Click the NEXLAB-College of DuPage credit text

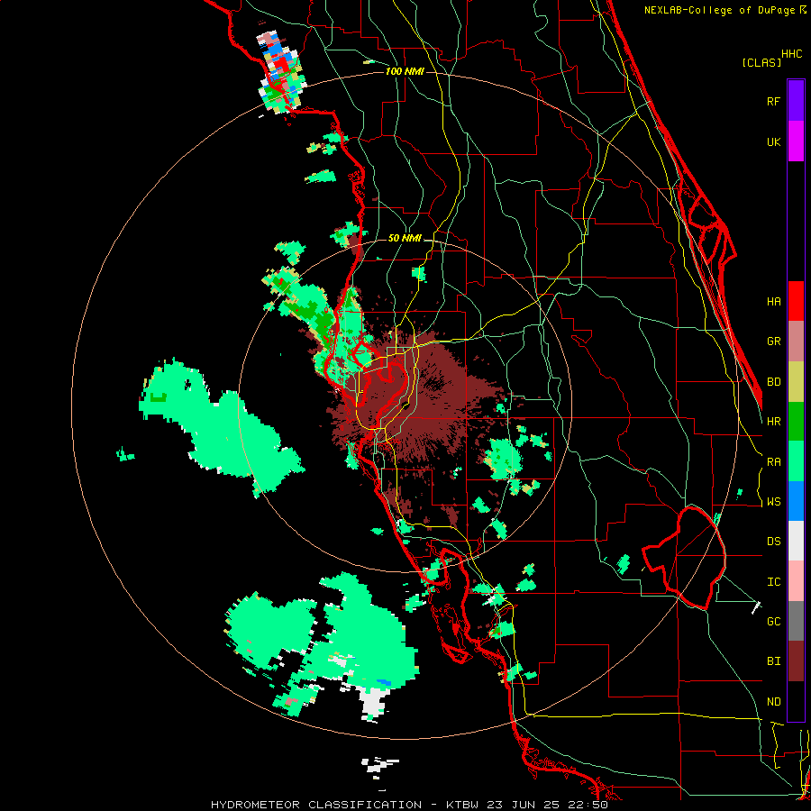pos(721,10)
